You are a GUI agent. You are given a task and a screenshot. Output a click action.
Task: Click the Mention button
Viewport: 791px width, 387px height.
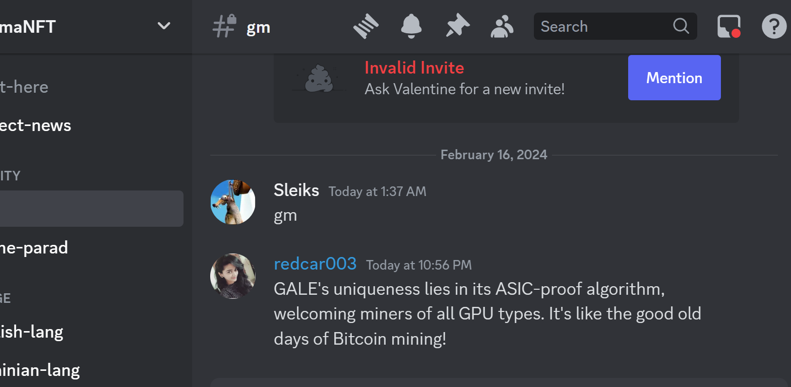pos(674,78)
